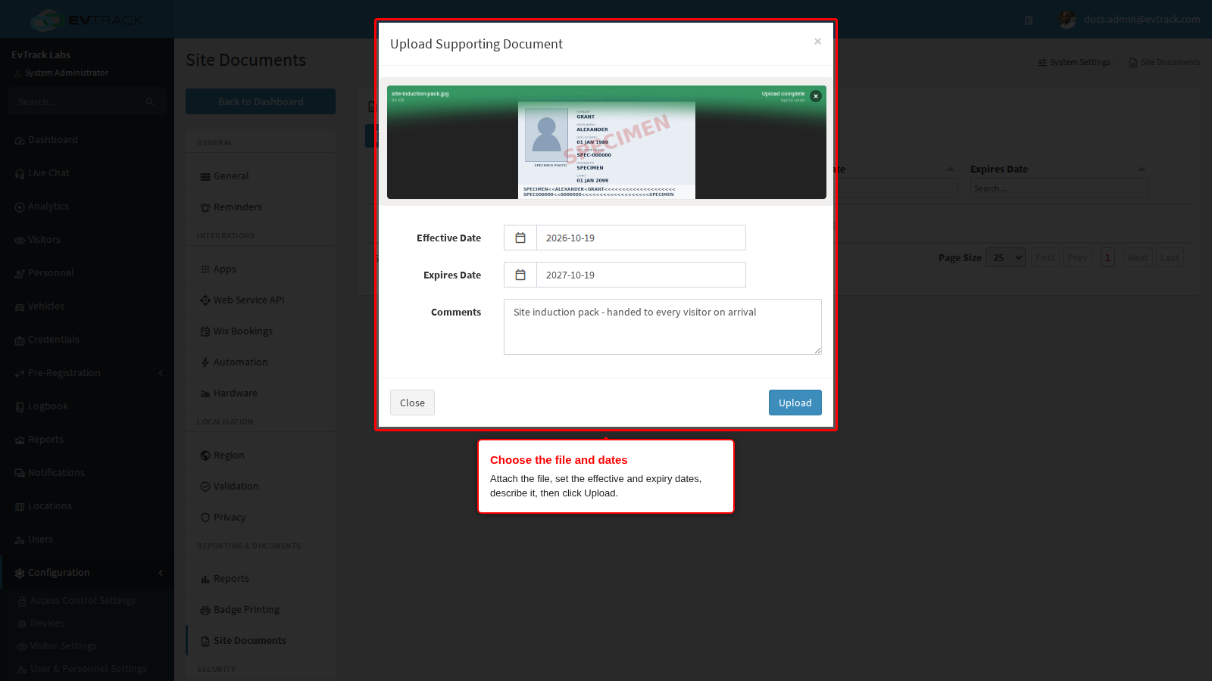Click the sidebar search magnifier icon

click(150, 101)
